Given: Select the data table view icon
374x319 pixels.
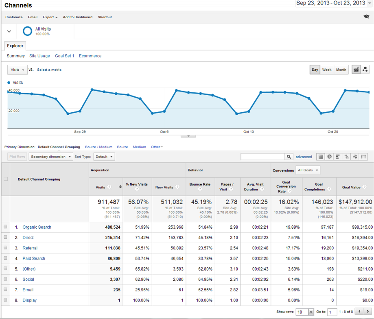Looking at the screenshot, I should (x=321, y=157).
